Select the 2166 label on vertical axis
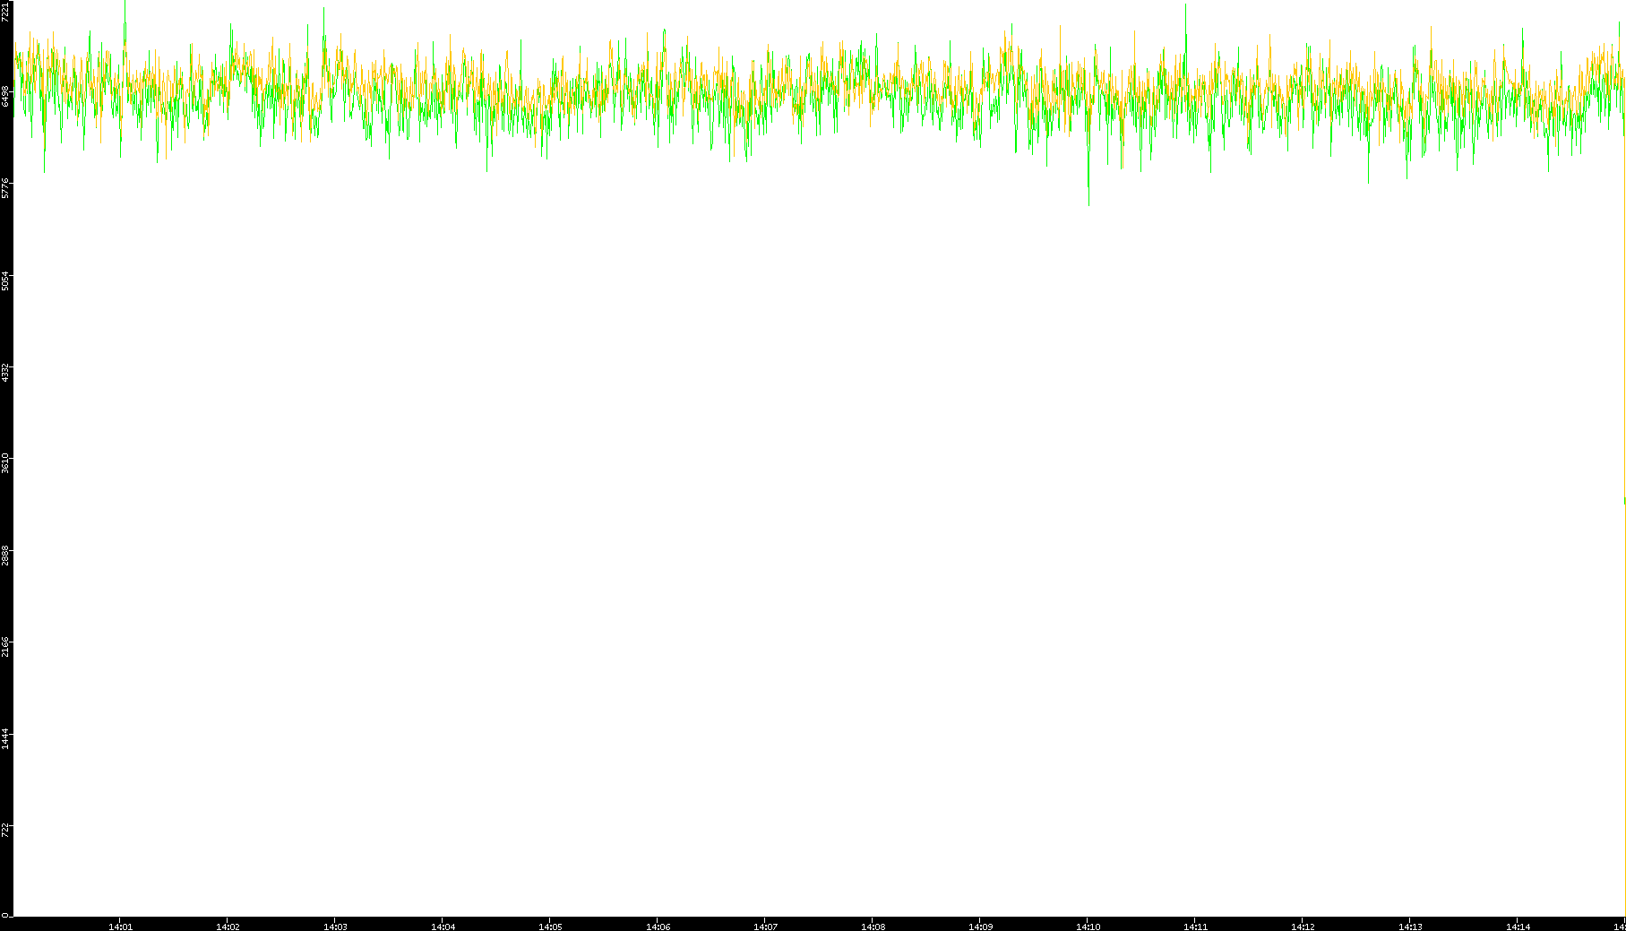This screenshot has height=931, width=1626. (5, 647)
